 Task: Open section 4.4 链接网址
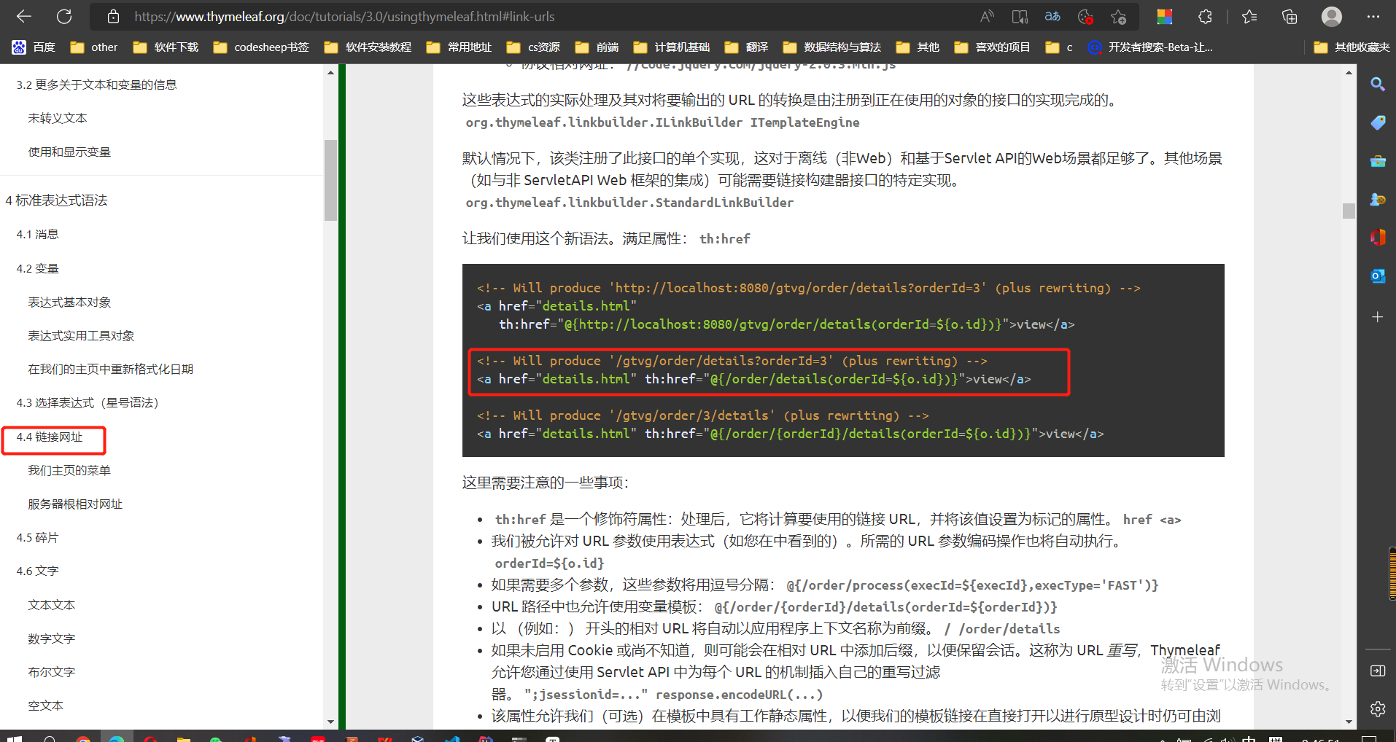50,437
